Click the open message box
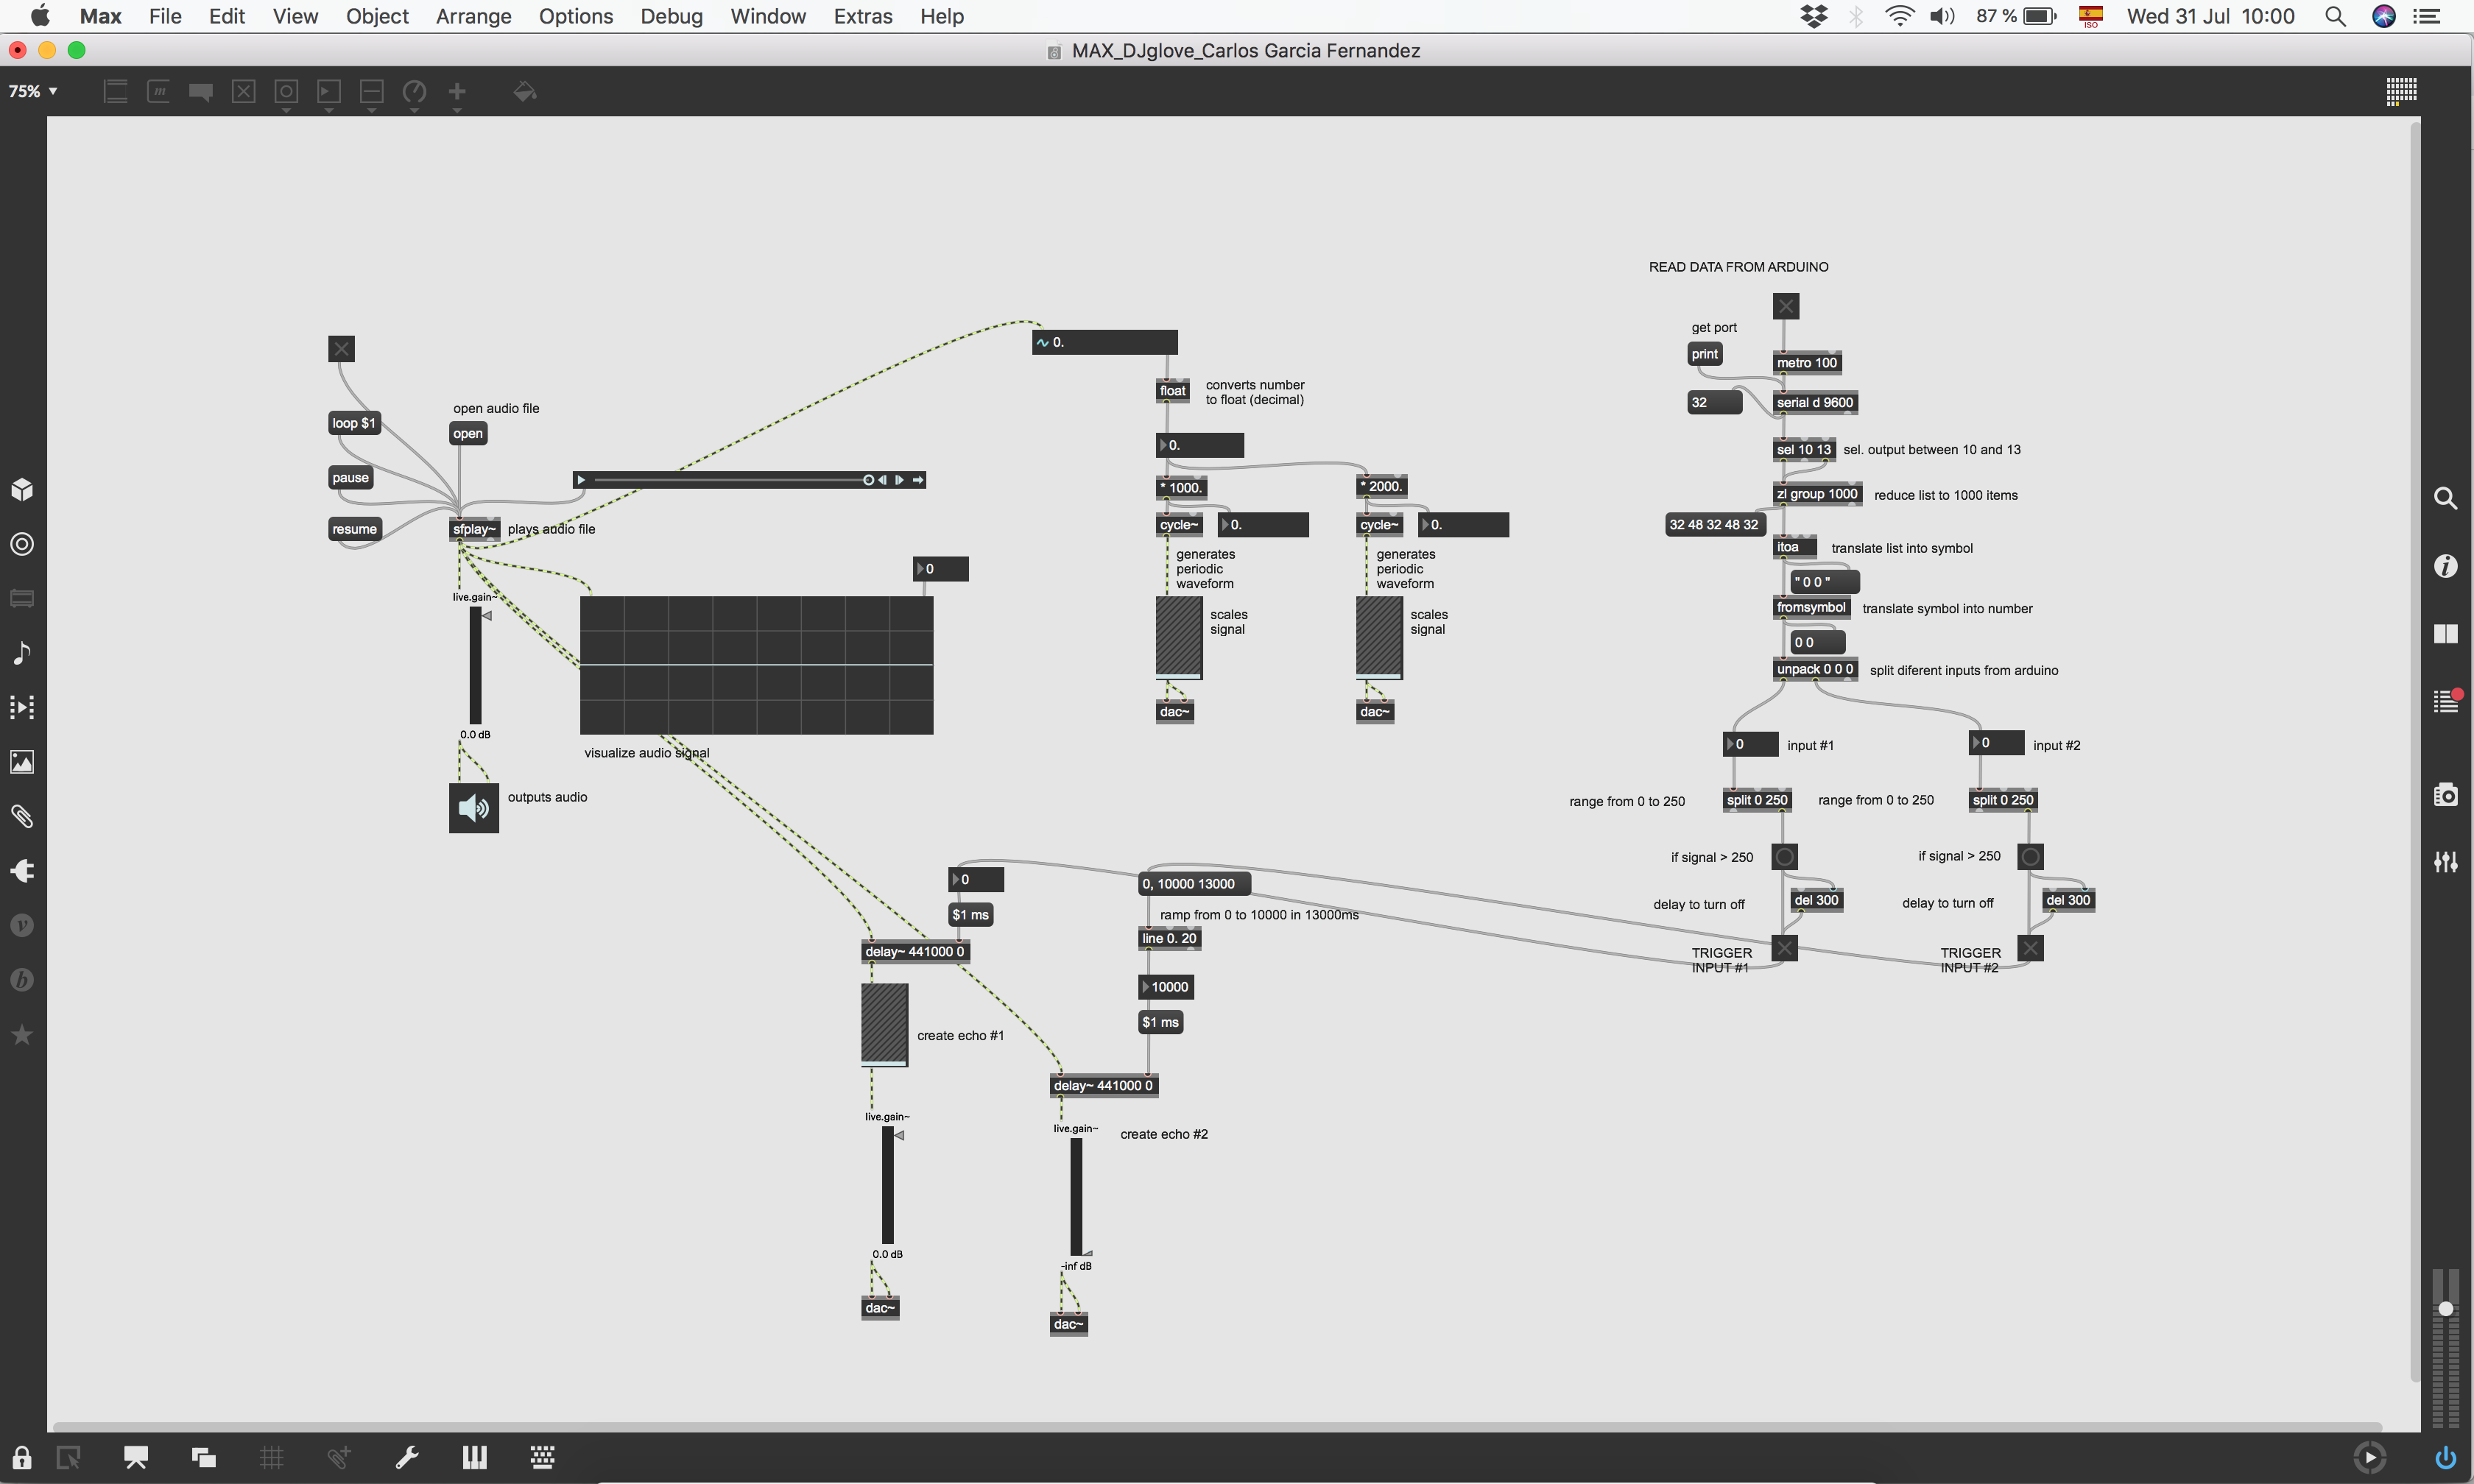Viewport: 2474px width, 1484px height. pyautogui.click(x=467, y=434)
